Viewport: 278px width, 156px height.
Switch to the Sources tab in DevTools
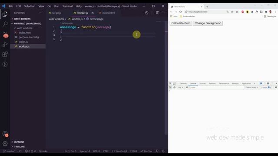pos(202,83)
